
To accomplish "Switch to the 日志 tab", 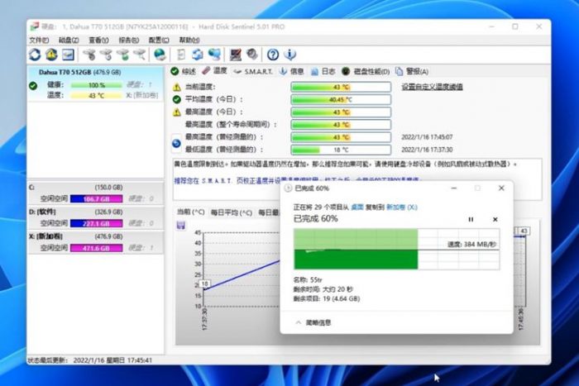I will point(323,71).
